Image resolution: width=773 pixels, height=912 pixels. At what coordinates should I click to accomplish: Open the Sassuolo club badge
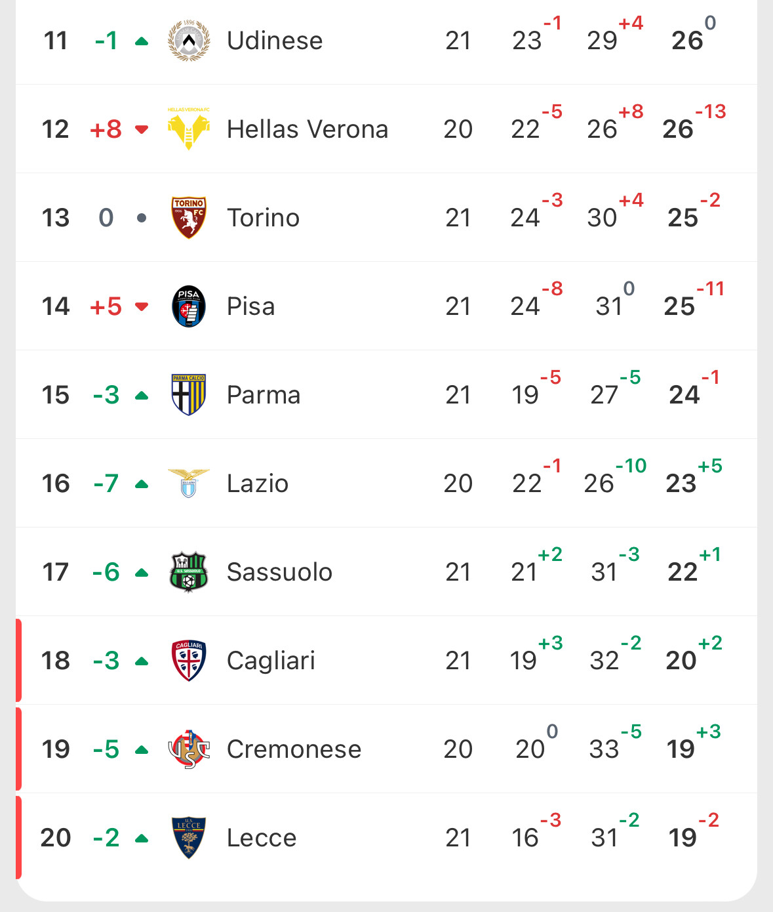[189, 572]
